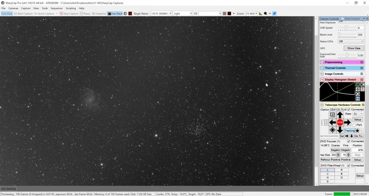369x196 pixels.
Task: Click the magnifier focus icon in toolbar
Action: point(266,14)
